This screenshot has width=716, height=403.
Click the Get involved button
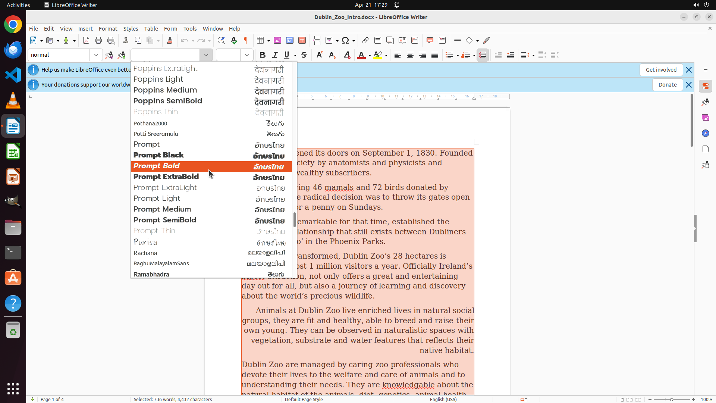tap(661, 70)
